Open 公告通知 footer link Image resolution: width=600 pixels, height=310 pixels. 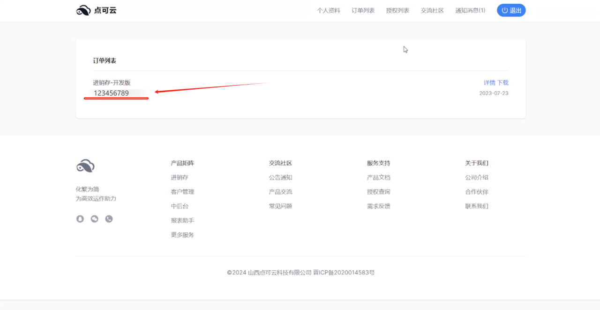click(x=280, y=178)
